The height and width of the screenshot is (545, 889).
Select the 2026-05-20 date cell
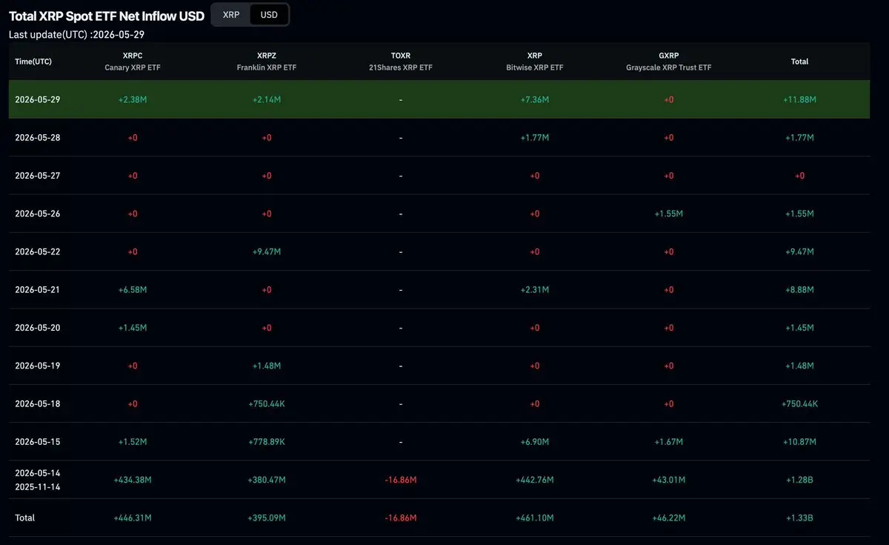pos(38,328)
